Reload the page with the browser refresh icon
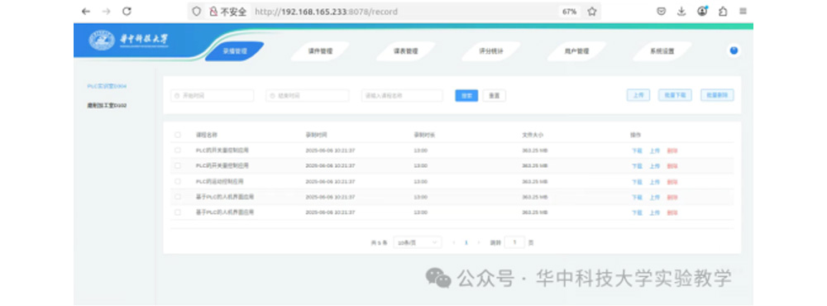Screen dimensions: 827x306 coord(127,11)
